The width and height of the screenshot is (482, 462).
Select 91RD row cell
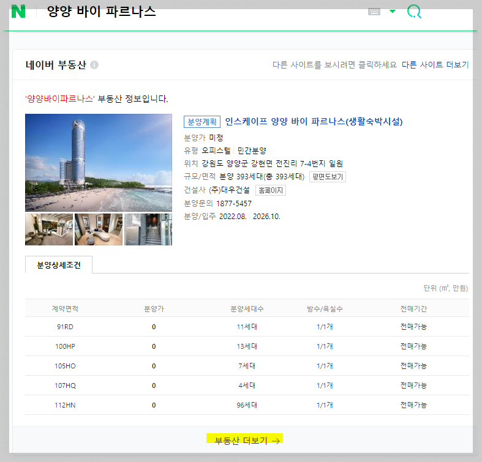(x=65, y=327)
